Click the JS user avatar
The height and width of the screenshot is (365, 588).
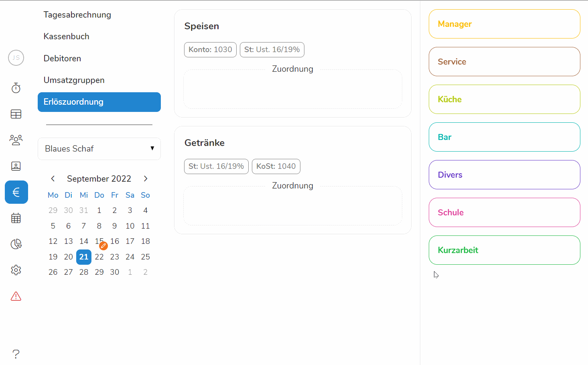(x=16, y=58)
